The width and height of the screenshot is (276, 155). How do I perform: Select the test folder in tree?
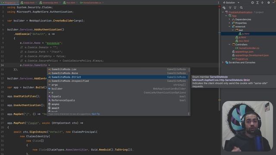(x=241, y=30)
